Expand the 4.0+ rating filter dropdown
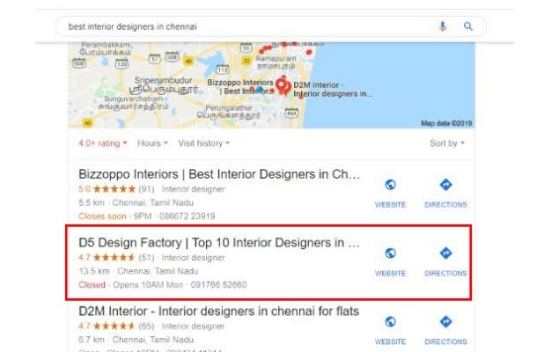Image resolution: width=537 pixels, height=352 pixels. coord(103,143)
